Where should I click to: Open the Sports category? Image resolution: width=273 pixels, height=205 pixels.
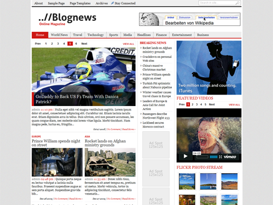tap(114, 35)
